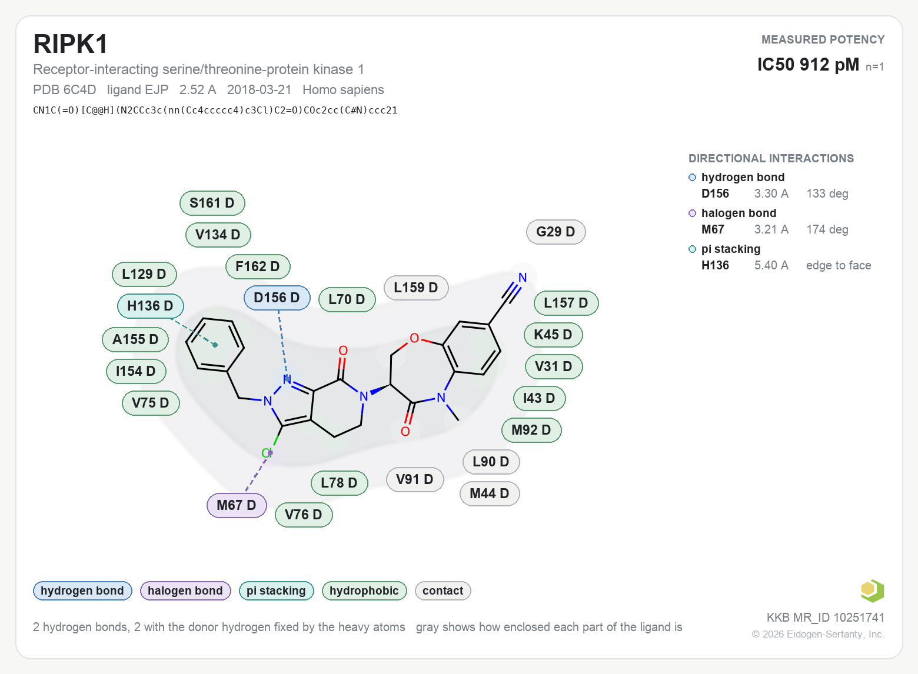Click the SMILES string under the header
Screen dimensions: 918x674
tap(215, 110)
